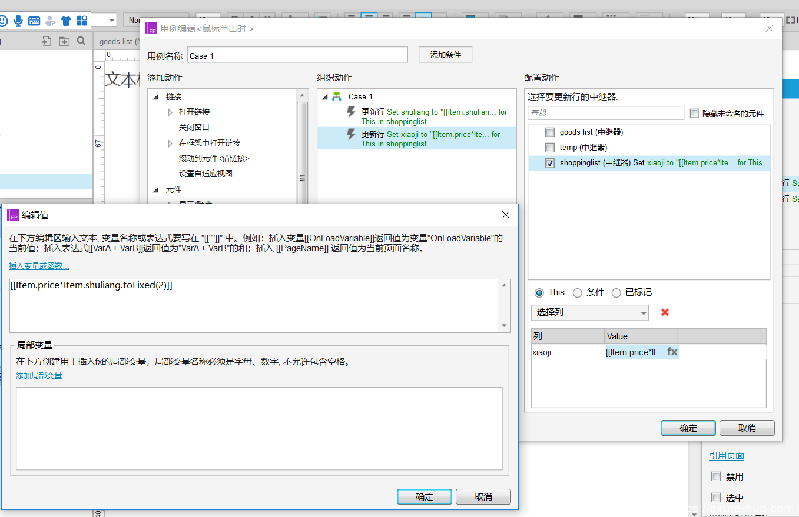Click the 用例名称 Case 1 input field
This screenshot has width=799, height=517.
pos(297,55)
